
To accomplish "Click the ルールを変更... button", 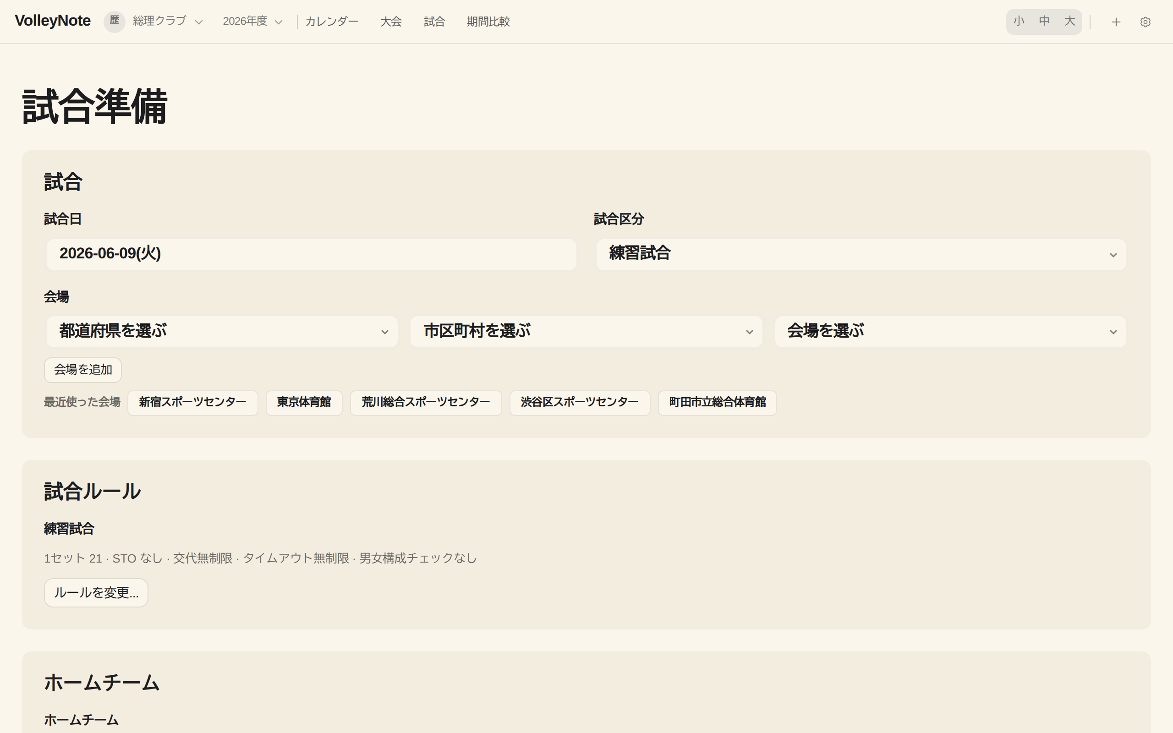I will [96, 592].
